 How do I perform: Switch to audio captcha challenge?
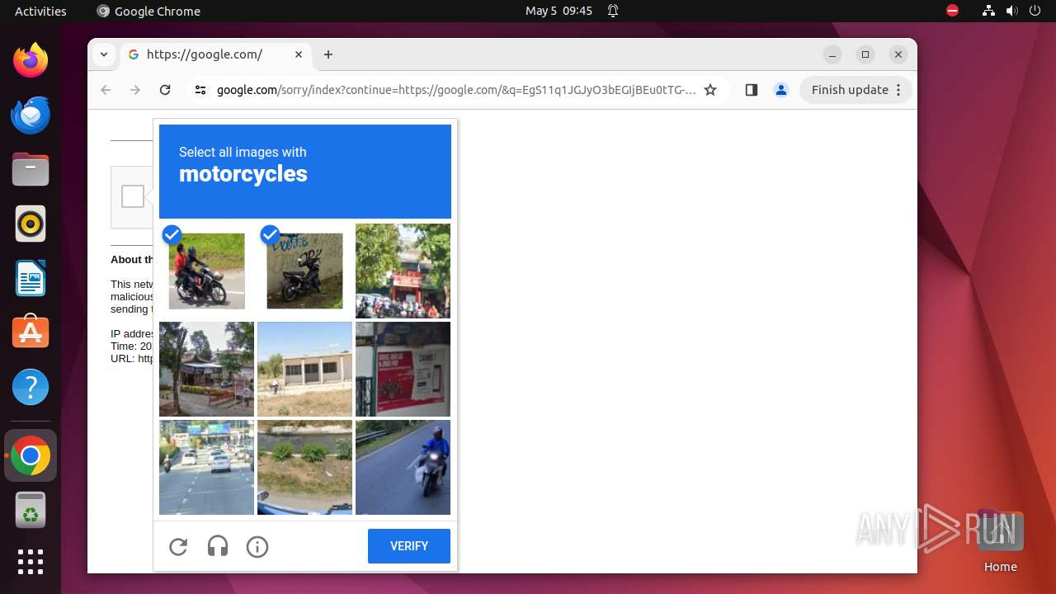(218, 546)
